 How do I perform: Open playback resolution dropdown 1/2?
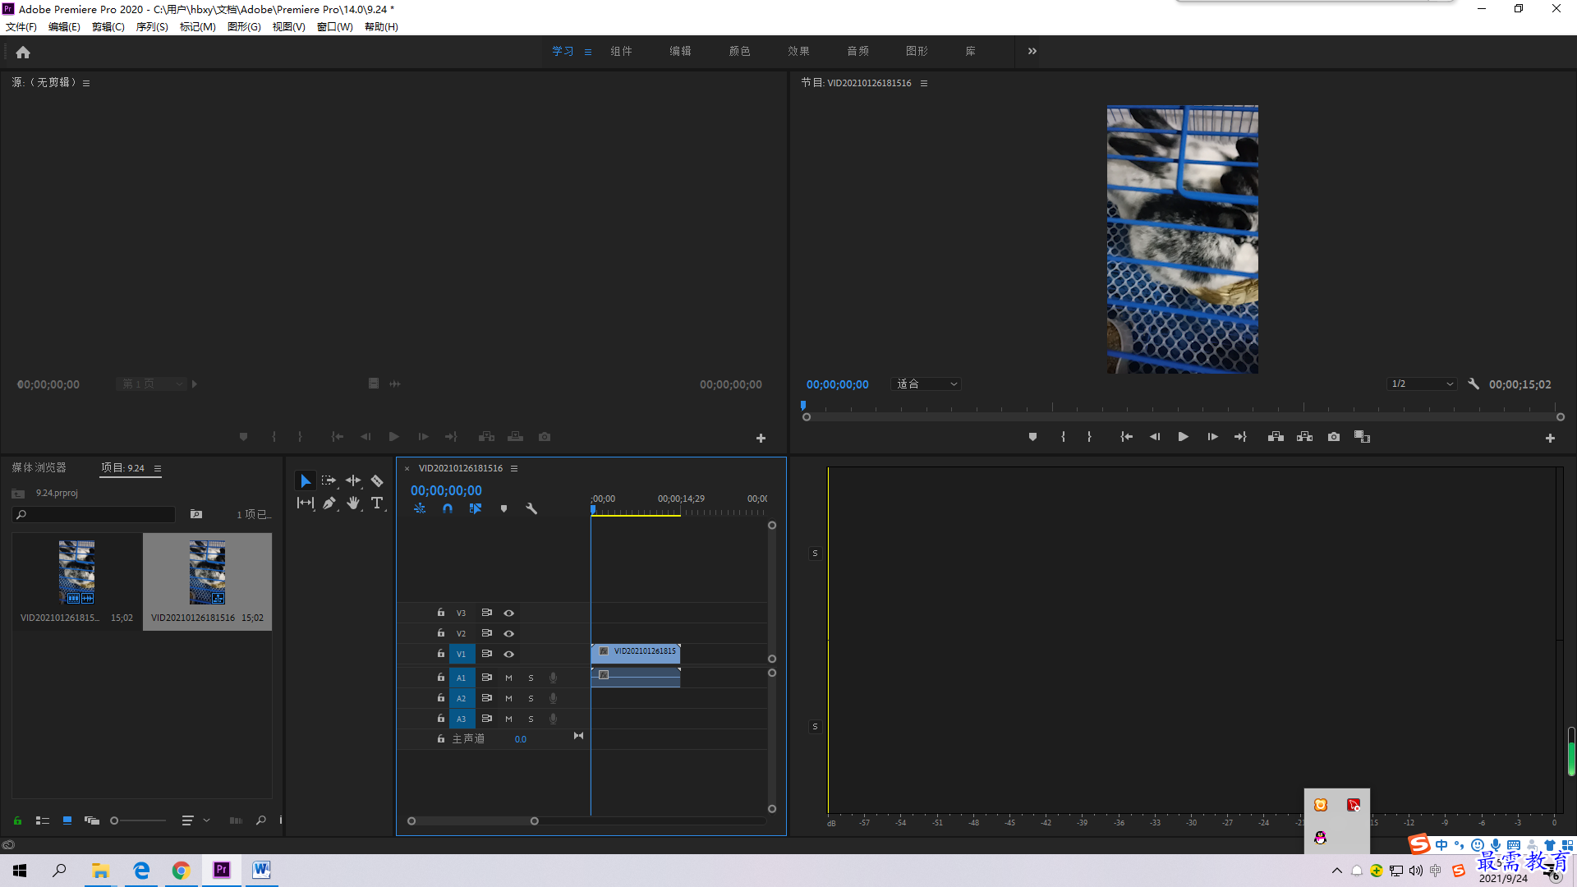[x=1423, y=384]
